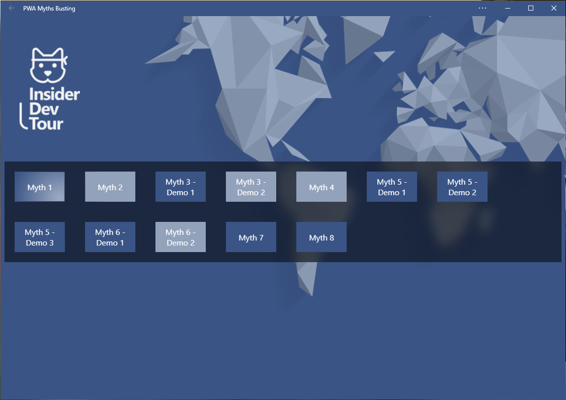Choose Myth 6 - Demo 2
Image resolution: width=566 pixels, height=400 pixels.
point(181,237)
